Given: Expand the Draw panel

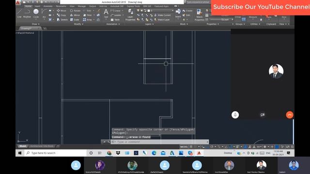Looking at the screenshot, I should pos(35,24).
